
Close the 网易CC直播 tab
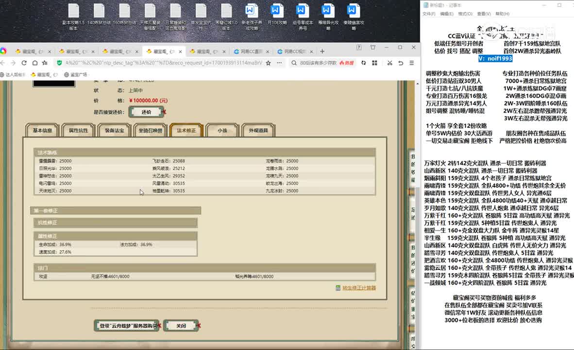pyautogui.click(x=268, y=52)
